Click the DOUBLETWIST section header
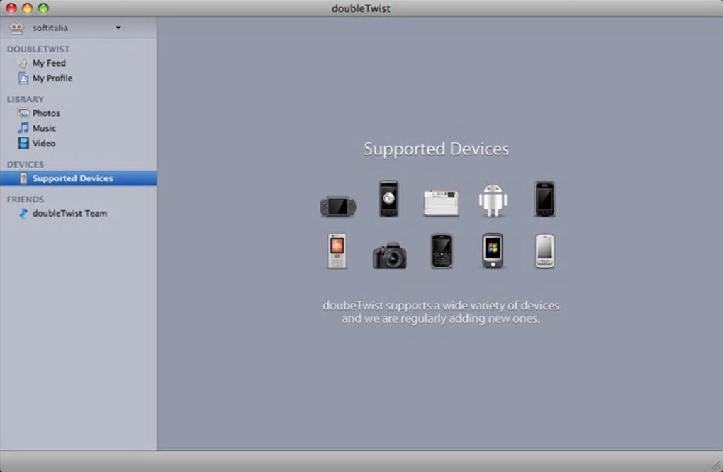 click(x=38, y=50)
